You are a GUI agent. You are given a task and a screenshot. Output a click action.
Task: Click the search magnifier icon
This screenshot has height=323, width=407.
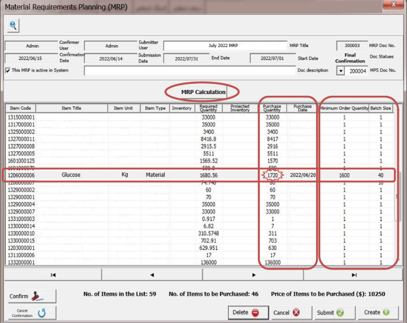[x=13, y=25]
